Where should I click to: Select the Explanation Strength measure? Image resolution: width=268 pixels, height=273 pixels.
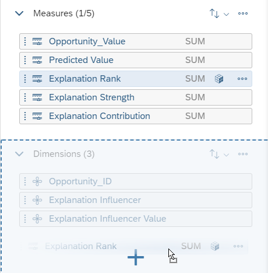pyautogui.click(x=136, y=97)
